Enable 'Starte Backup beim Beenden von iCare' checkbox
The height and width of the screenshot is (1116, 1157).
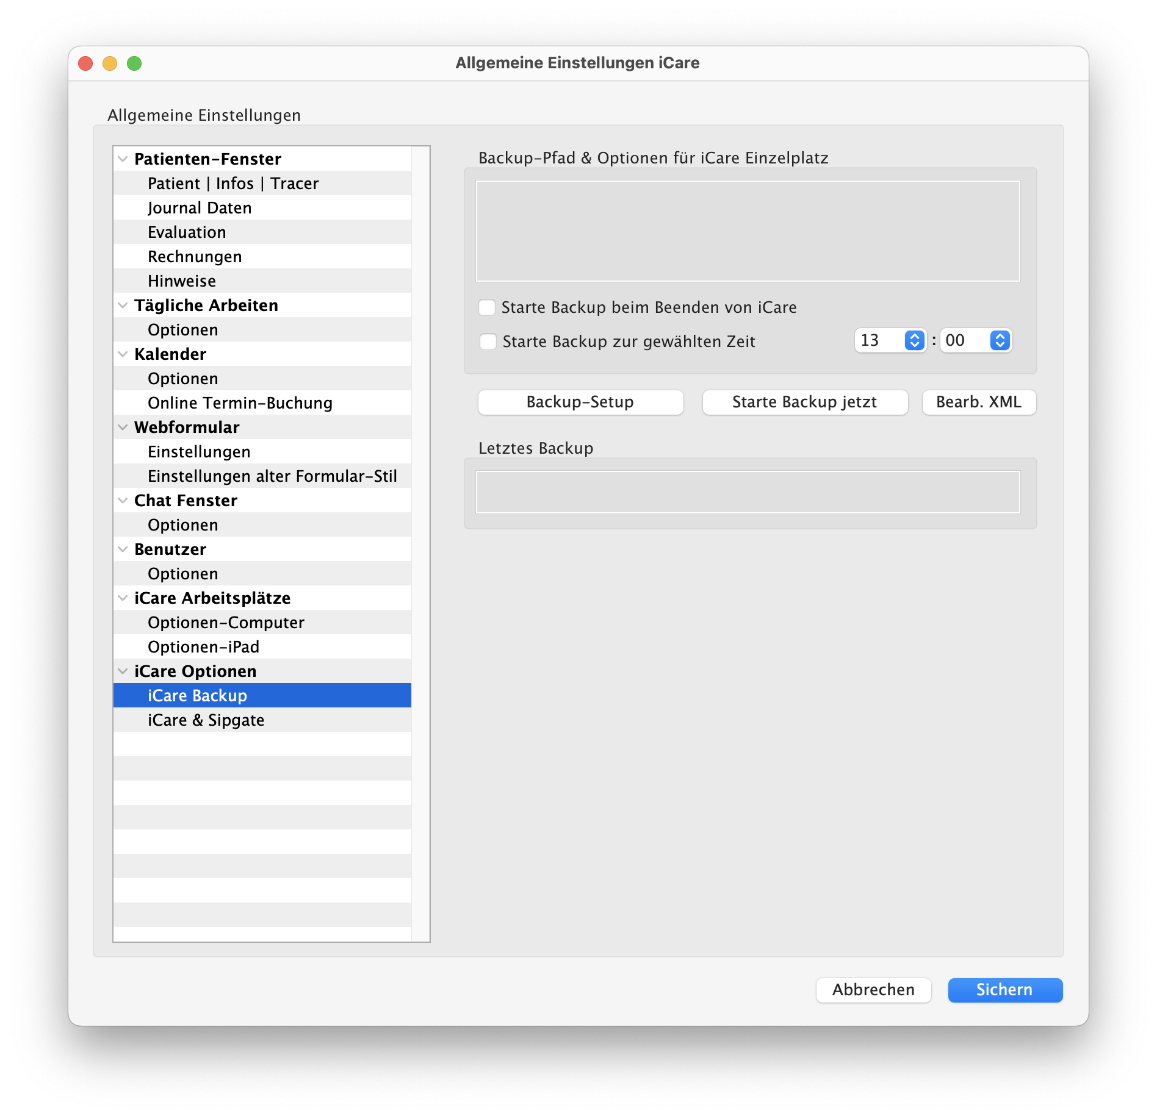click(487, 307)
